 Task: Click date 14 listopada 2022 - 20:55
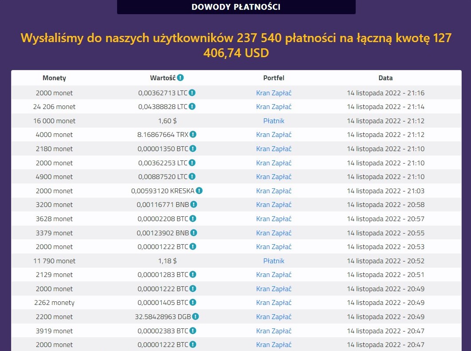[385, 233]
